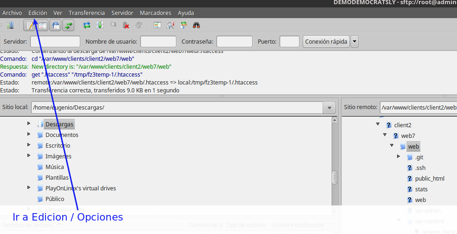Select the public_html remote folder label

[x=430, y=179]
